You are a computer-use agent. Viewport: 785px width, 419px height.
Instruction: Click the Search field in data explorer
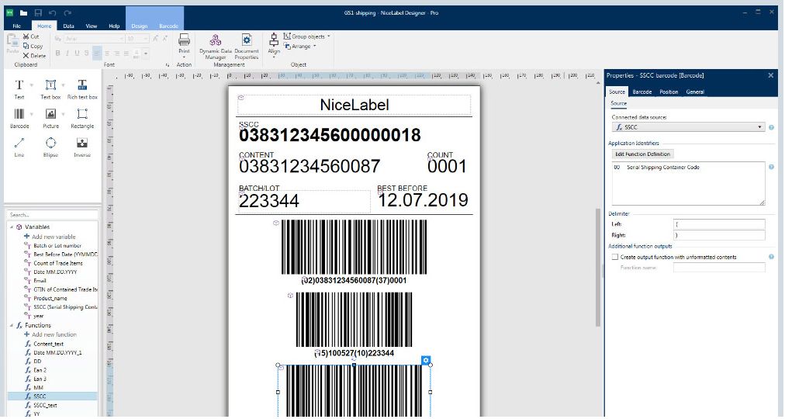(x=53, y=215)
